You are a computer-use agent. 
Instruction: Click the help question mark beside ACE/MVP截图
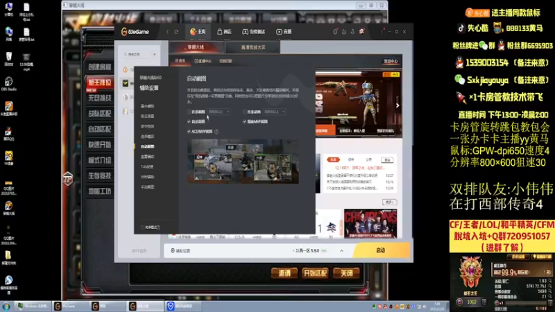(x=216, y=132)
